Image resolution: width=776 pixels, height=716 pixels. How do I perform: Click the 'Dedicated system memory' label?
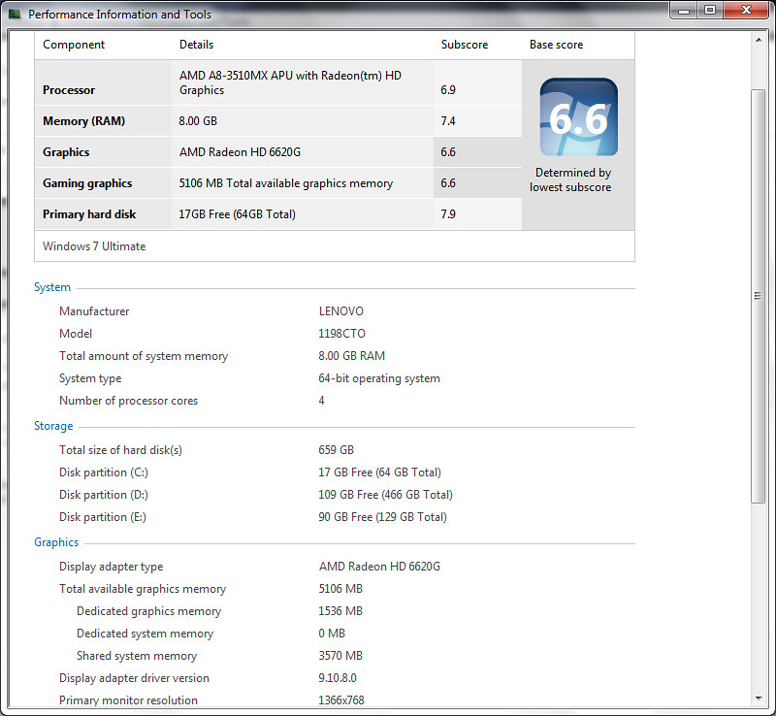[x=145, y=634]
